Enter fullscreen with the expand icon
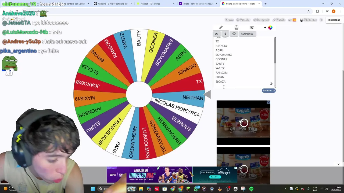Viewport: 344px width, 193px height. click(321, 20)
